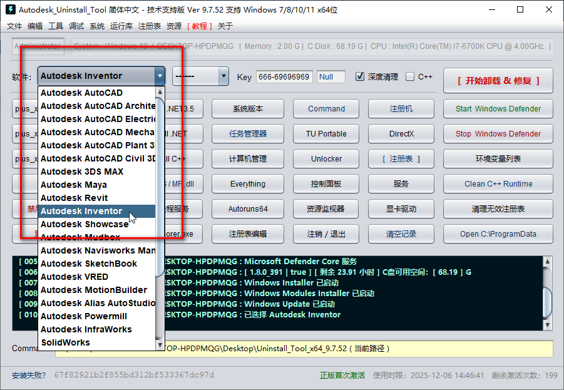
Task: Choose Autodesk Powermill entry
Action: point(97,316)
